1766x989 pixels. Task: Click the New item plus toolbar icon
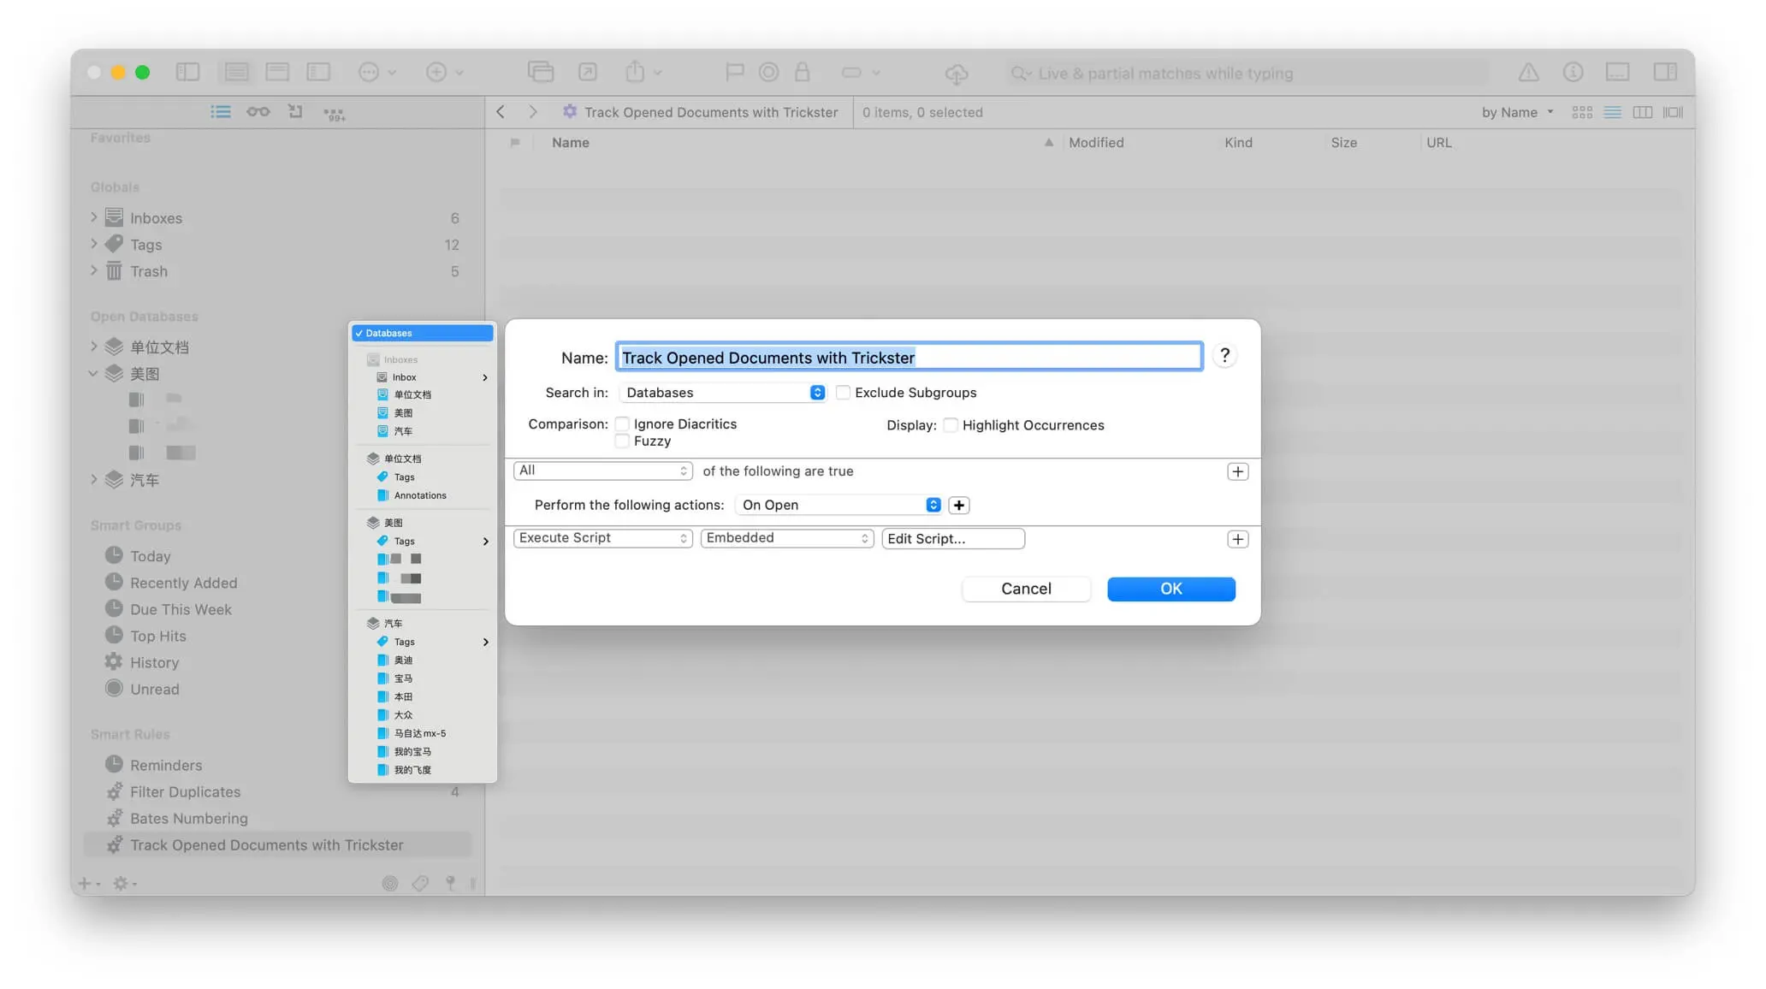(x=436, y=73)
